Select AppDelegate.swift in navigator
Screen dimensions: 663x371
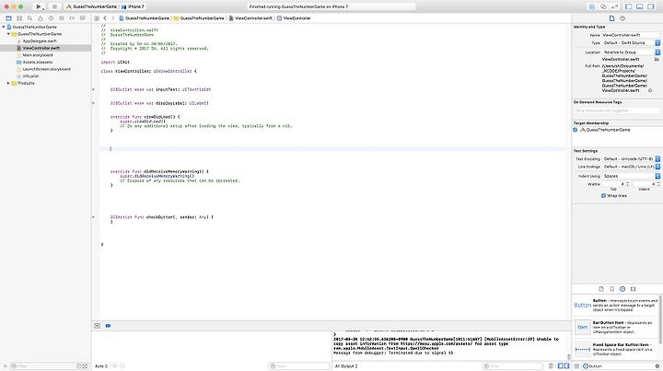tap(40, 41)
